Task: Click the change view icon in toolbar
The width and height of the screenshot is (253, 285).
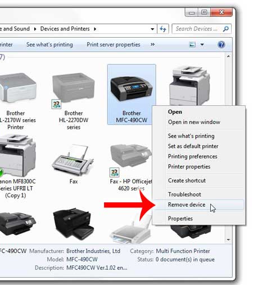Action: [192, 44]
